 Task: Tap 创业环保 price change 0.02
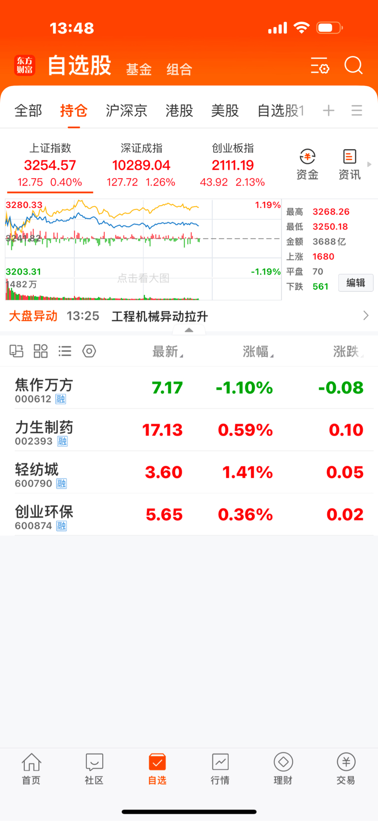(345, 515)
